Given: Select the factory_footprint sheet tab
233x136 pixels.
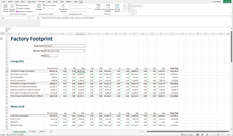Looking at the screenshot, I should (20, 132).
